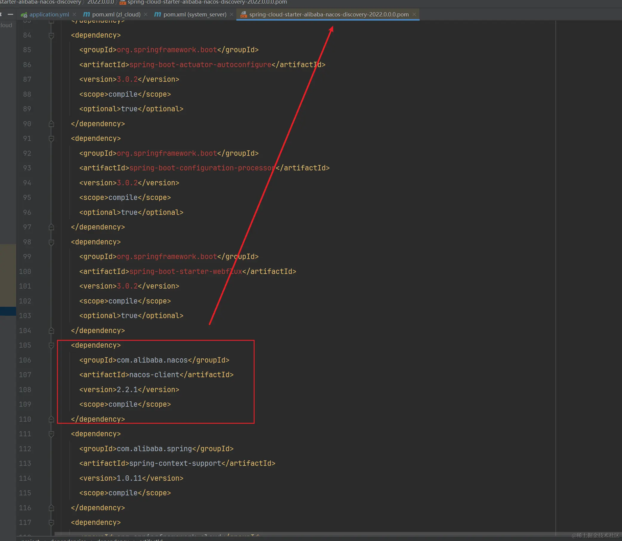Click version 3.0.2 on line 87

click(x=127, y=79)
